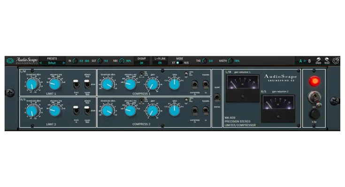
Task: Click the AudioScape chip logo icon
Action: (x=10, y=61)
